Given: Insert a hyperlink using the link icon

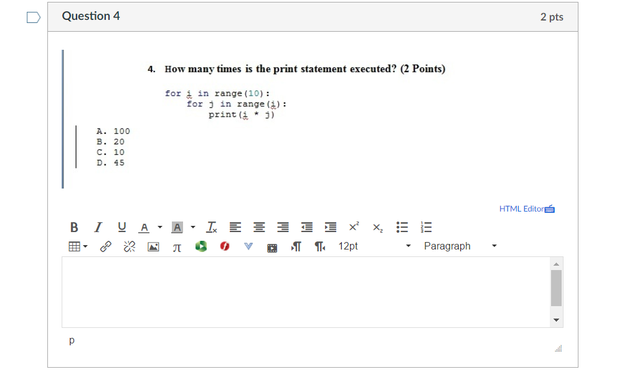Looking at the screenshot, I should pos(105,246).
